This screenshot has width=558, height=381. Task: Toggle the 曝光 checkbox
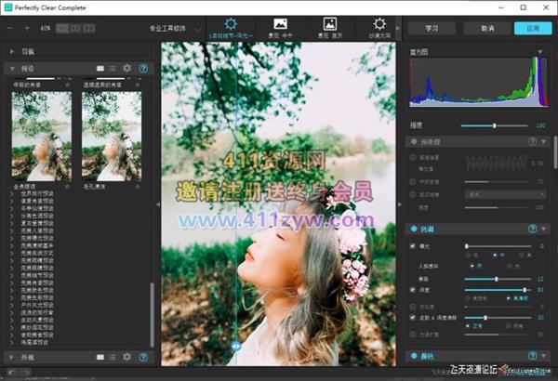point(413,246)
